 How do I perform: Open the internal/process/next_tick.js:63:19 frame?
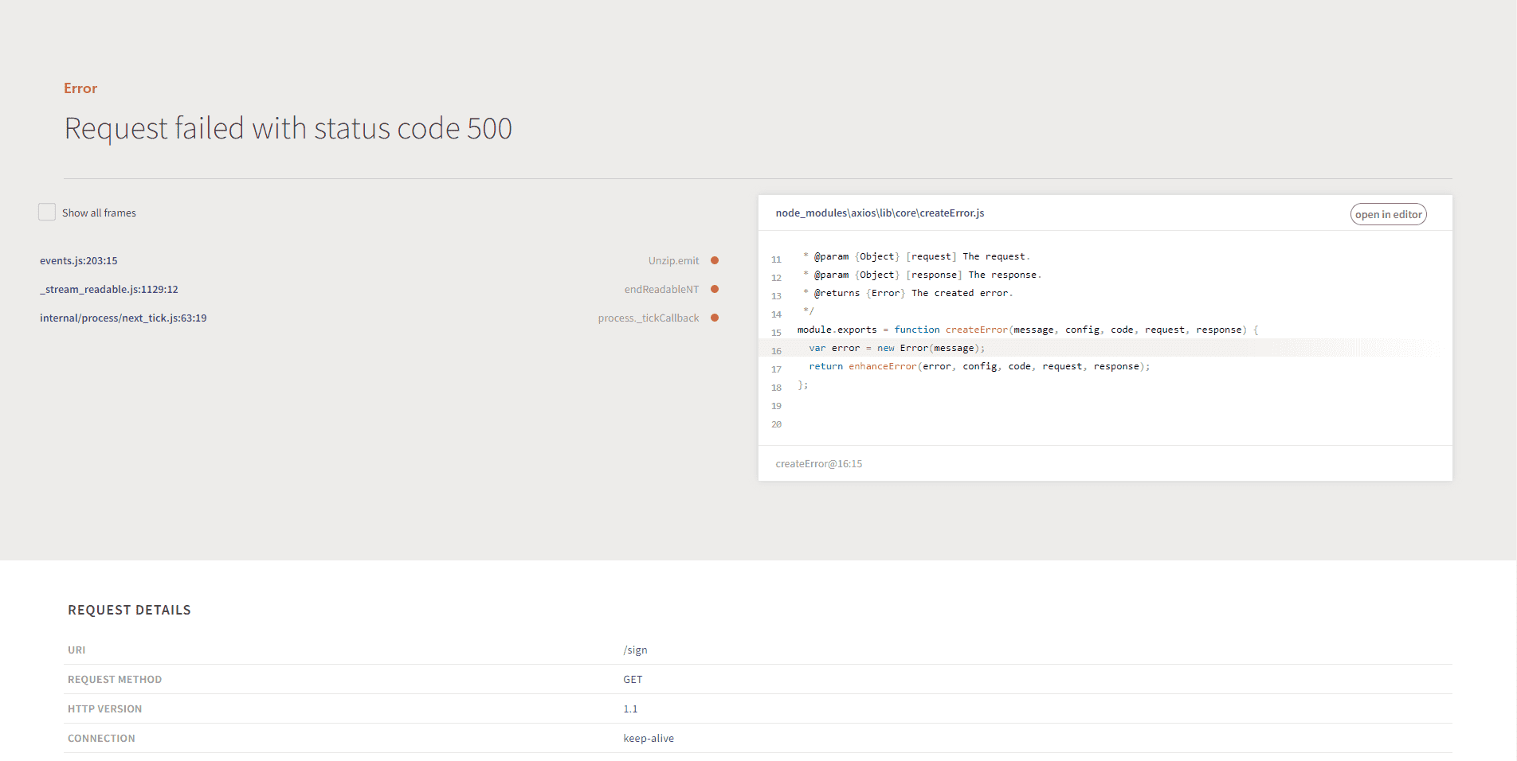click(x=123, y=318)
